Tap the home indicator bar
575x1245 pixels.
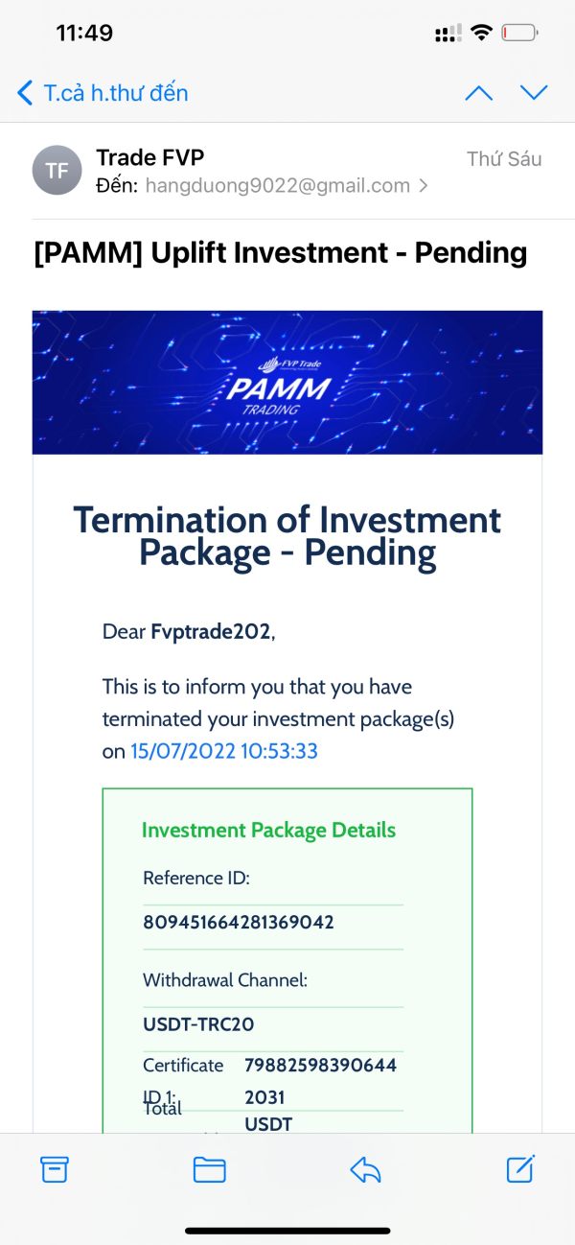coord(287,1231)
